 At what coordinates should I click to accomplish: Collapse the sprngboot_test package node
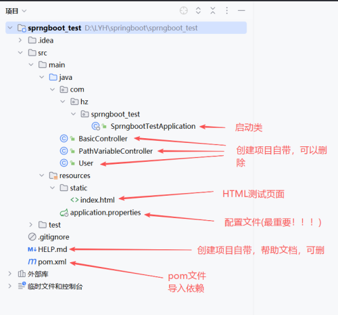(x=73, y=114)
